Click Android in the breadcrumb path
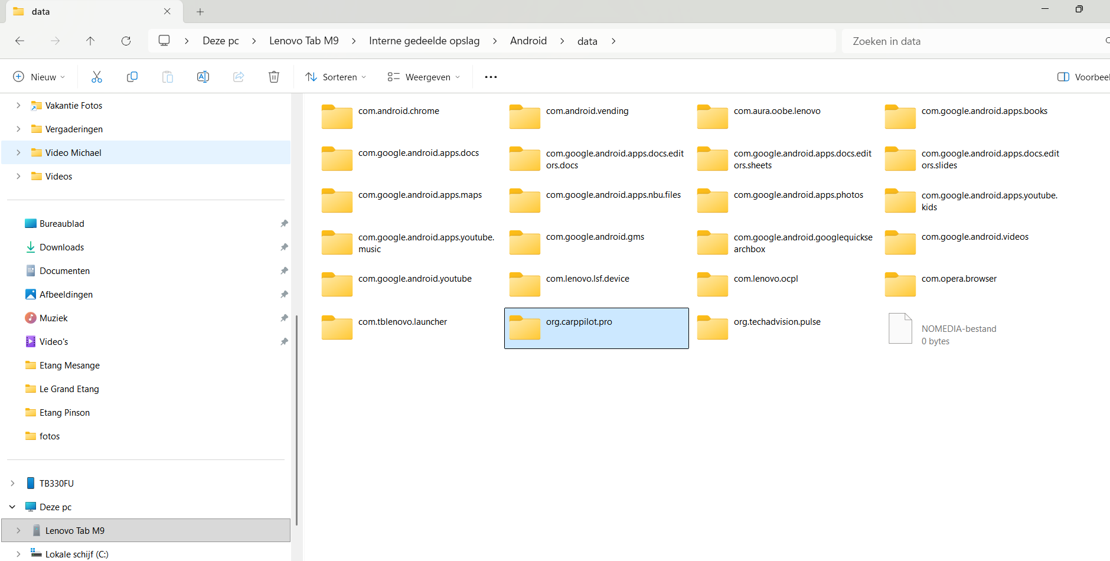The height and width of the screenshot is (561, 1110). 528,41
